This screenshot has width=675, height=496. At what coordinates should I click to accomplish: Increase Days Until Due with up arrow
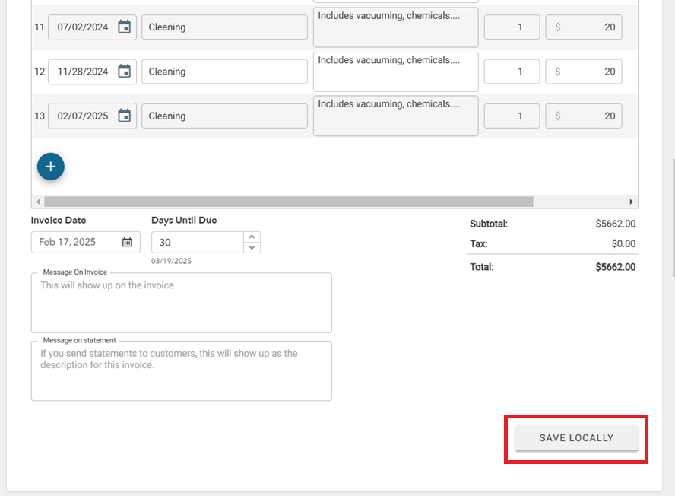pos(252,237)
